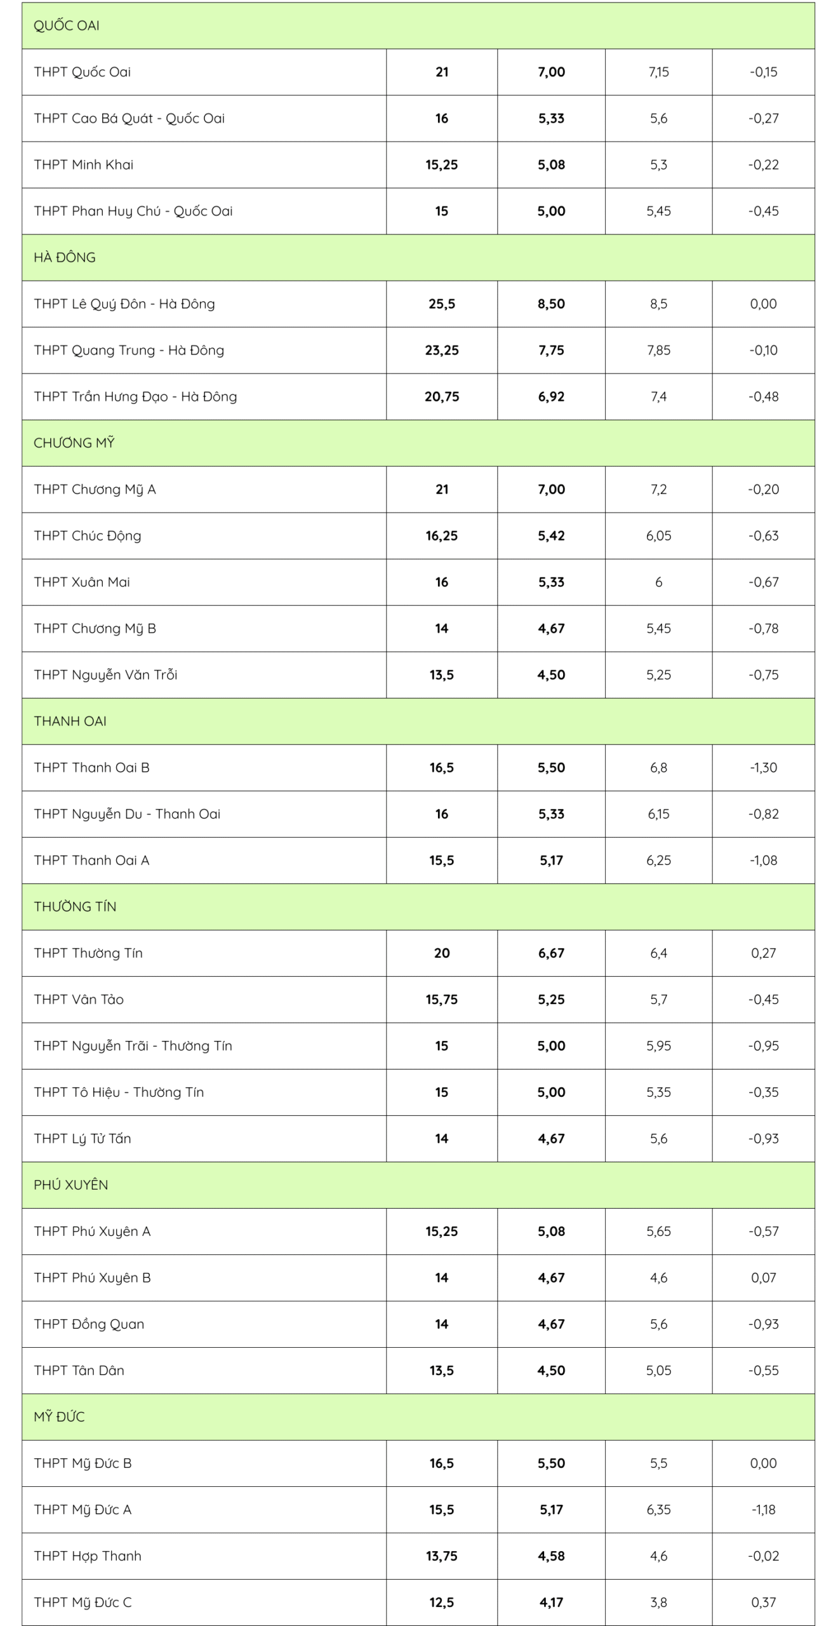Click the THPT Chúc Động school name
The image size is (838, 1626).
coord(88,535)
